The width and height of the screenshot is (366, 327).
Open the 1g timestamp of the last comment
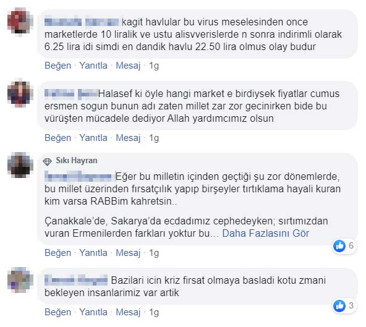[x=154, y=312]
